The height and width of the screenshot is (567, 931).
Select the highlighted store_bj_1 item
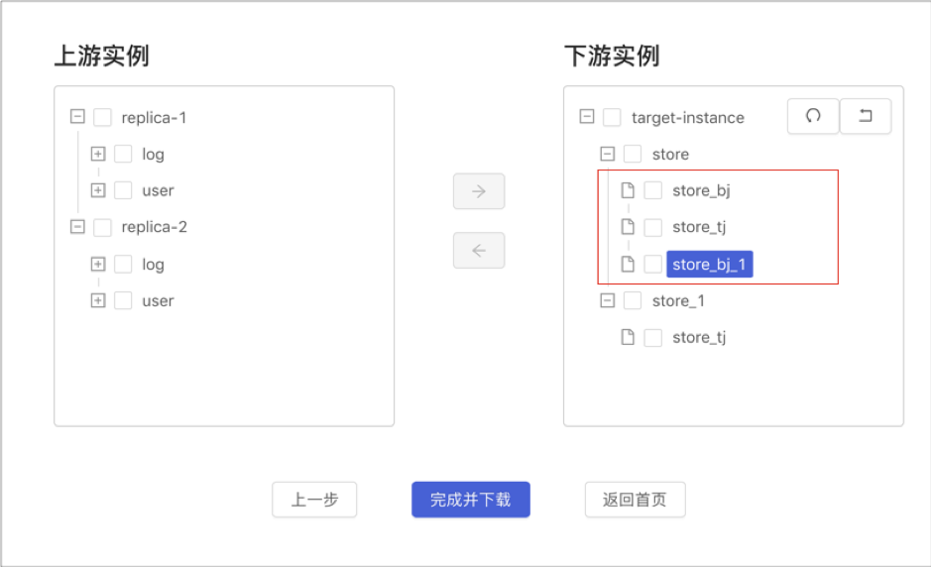coord(710,265)
